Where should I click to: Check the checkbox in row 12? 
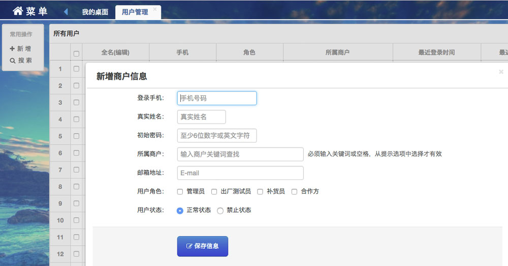[x=77, y=254]
